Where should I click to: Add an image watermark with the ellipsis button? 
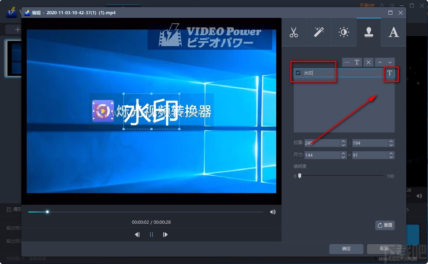[x=347, y=62]
